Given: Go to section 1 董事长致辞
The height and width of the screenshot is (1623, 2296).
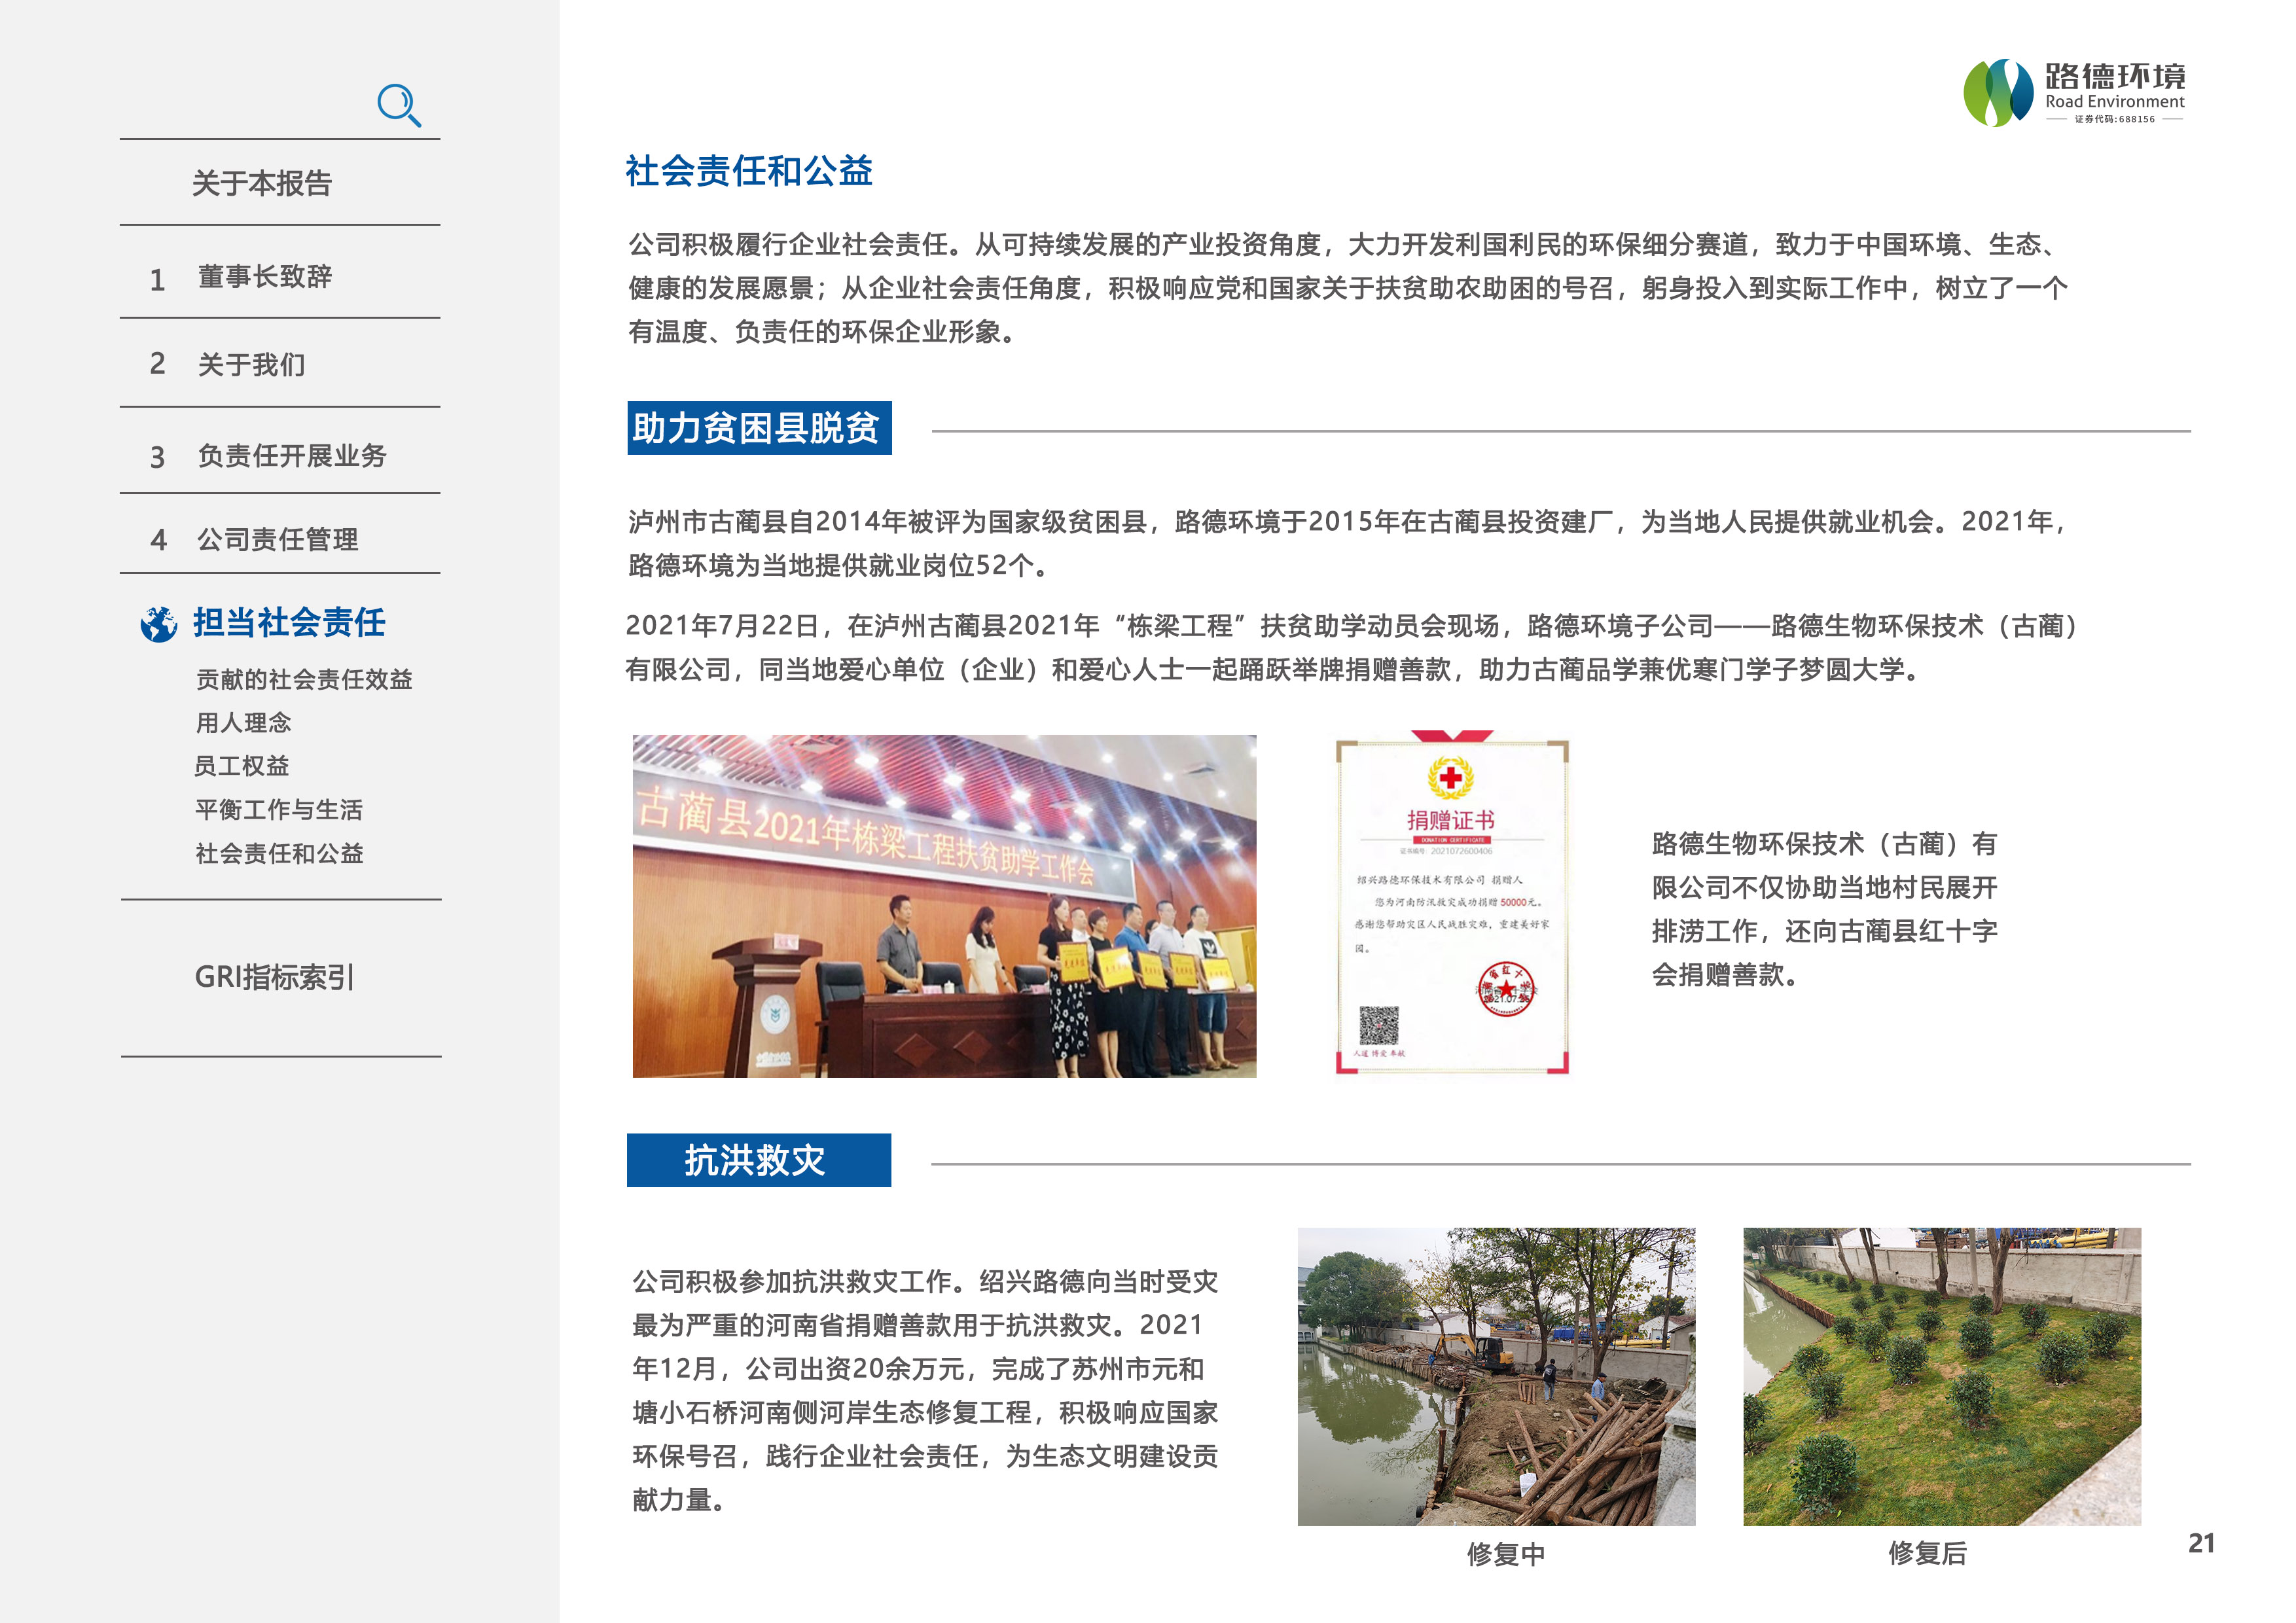Looking at the screenshot, I should pos(264,277).
